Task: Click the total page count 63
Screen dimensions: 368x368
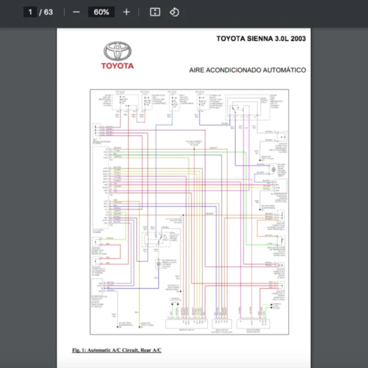Action: click(48, 12)
